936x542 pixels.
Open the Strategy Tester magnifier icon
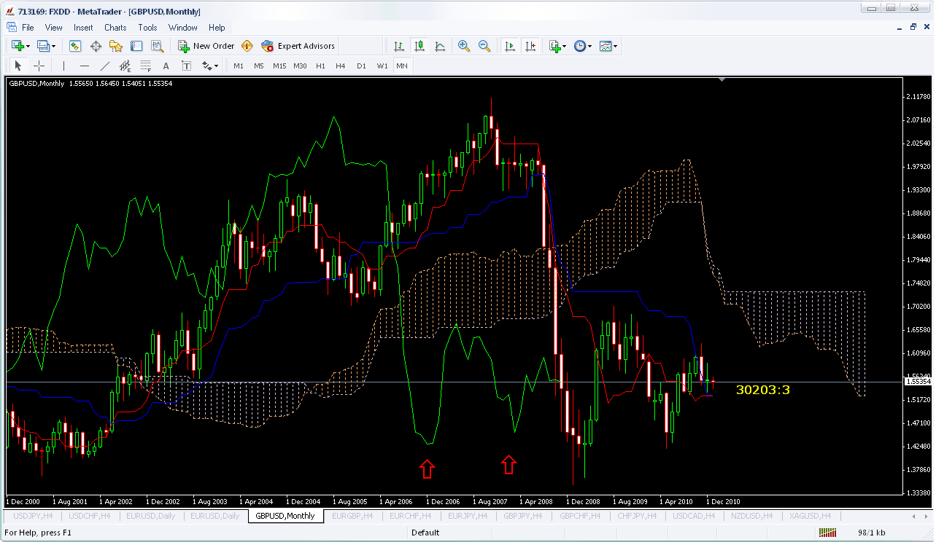coord(157,46)
